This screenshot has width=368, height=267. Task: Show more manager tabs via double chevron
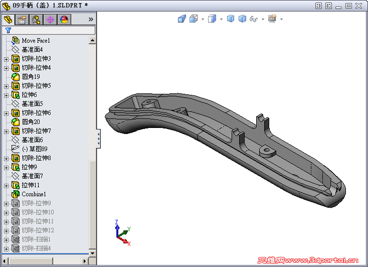pyautogui.click(x=91, y=20)
